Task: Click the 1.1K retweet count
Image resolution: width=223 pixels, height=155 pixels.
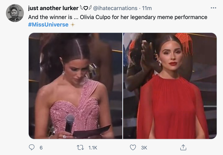Action: click(93, 147)
